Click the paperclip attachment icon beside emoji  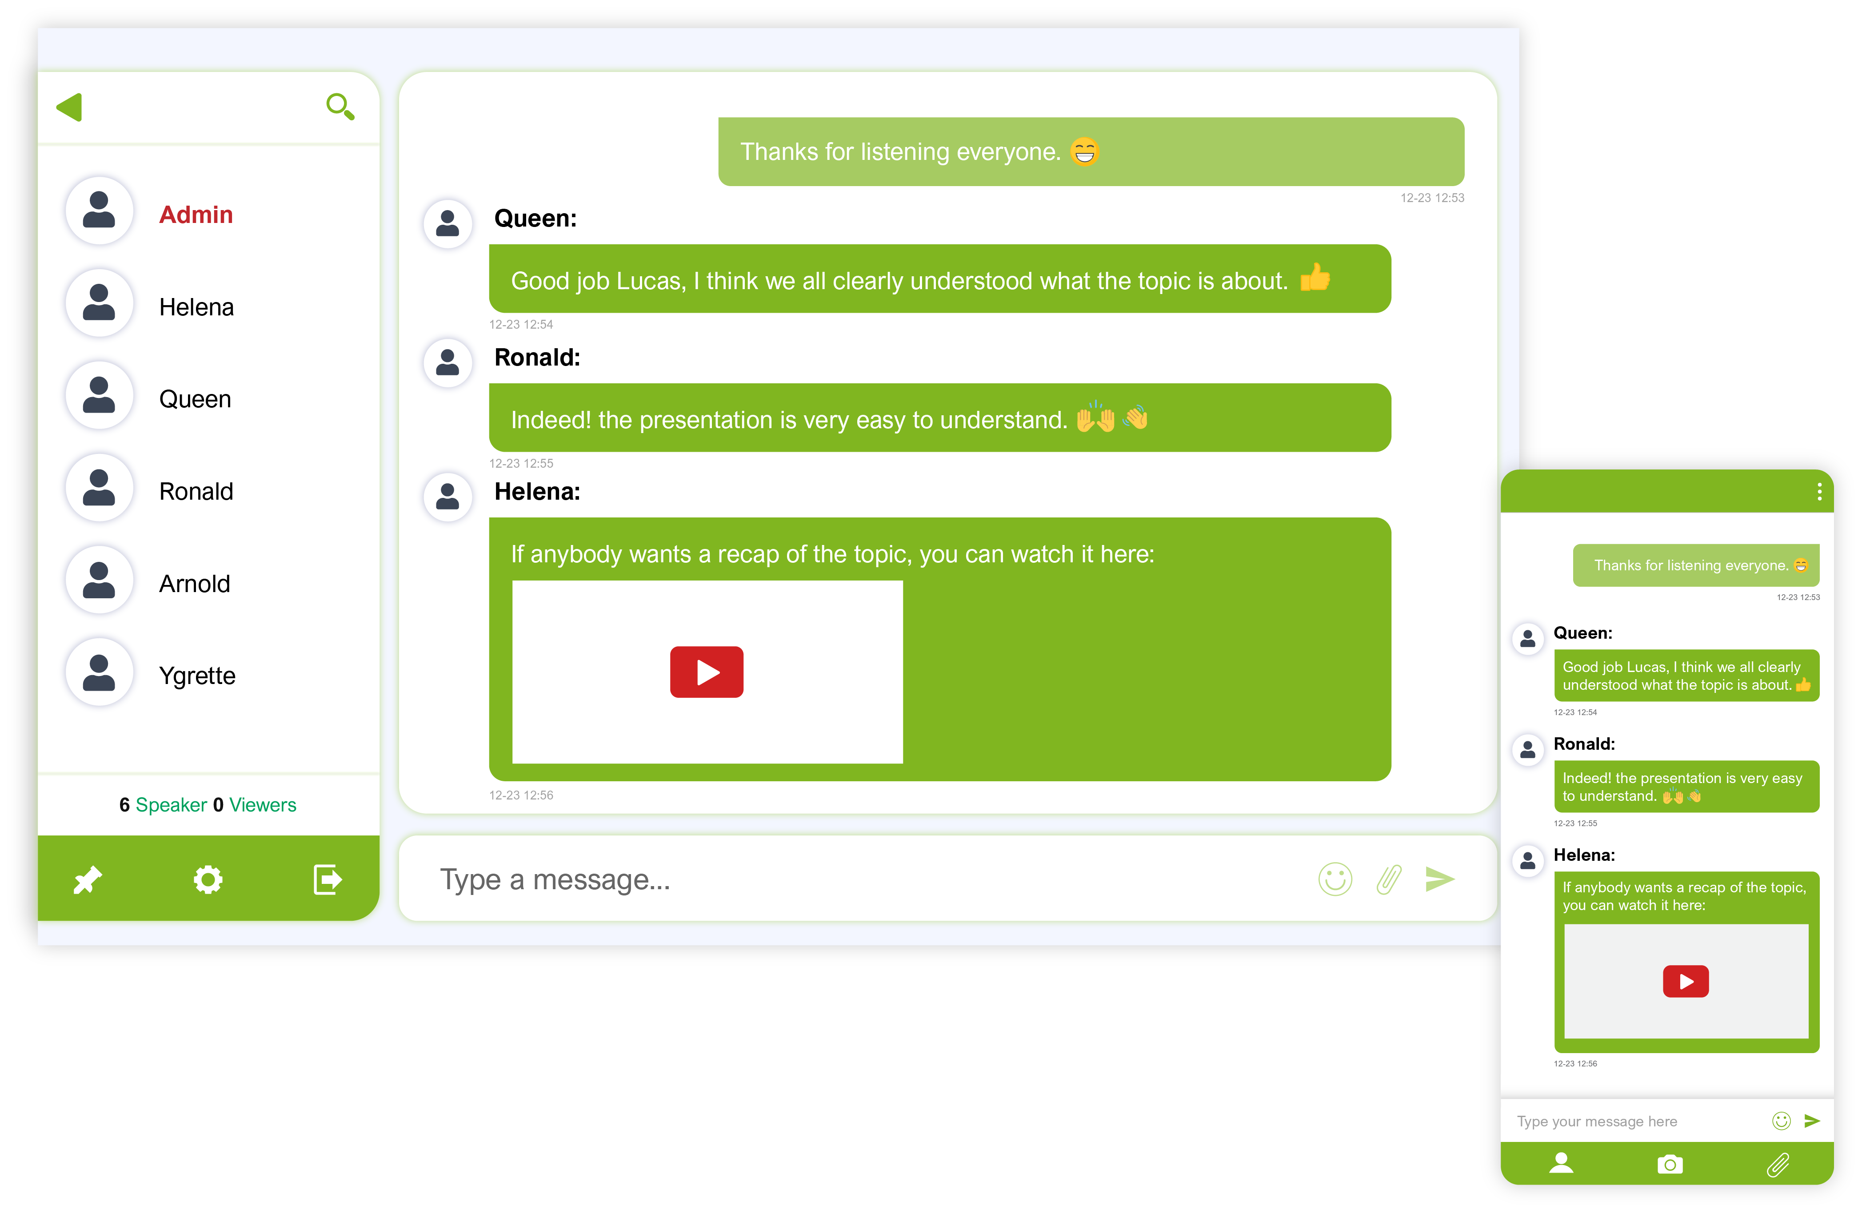point(1389,879)
